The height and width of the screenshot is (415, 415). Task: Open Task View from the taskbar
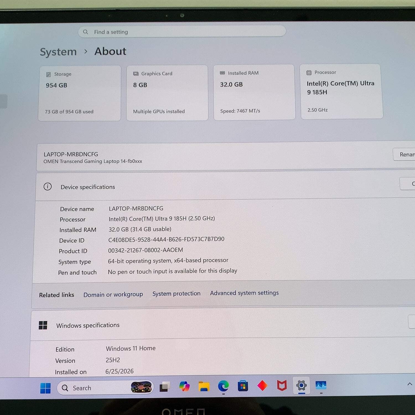point(165,387)
